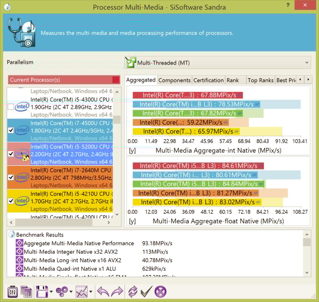The width and height of the screenshot is (319, 302).
Task: Uncheck the i5-5200U processor checkbox
Action: [11, 154]
